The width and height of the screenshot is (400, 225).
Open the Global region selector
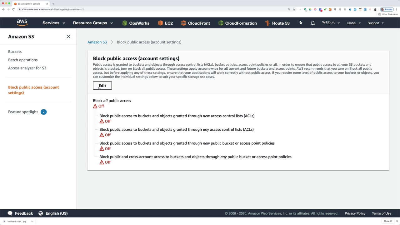point(353,23)
